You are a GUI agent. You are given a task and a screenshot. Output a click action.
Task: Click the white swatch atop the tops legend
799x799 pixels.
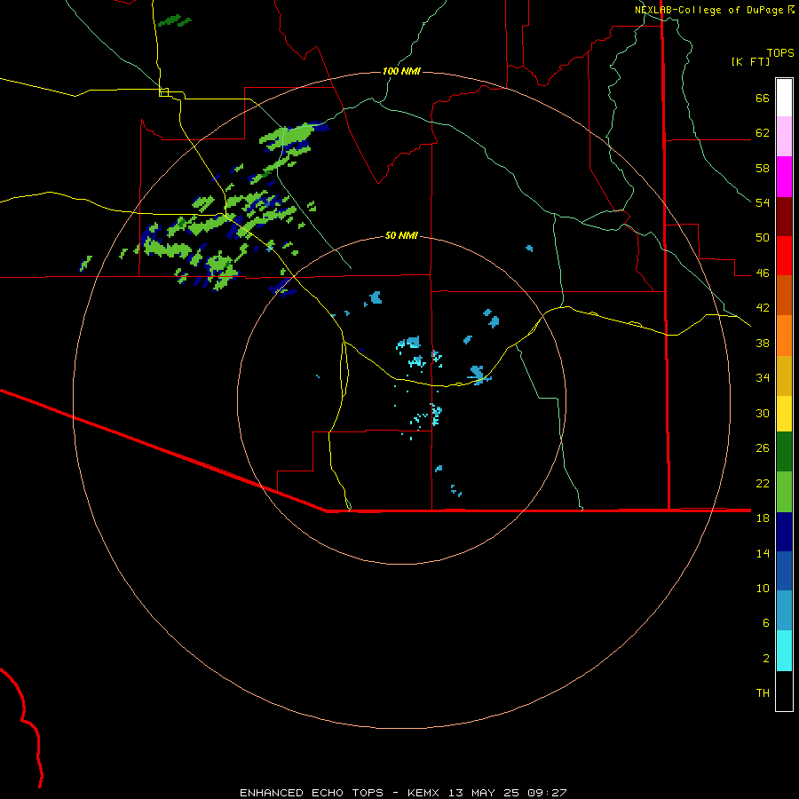tap(784, 98)
